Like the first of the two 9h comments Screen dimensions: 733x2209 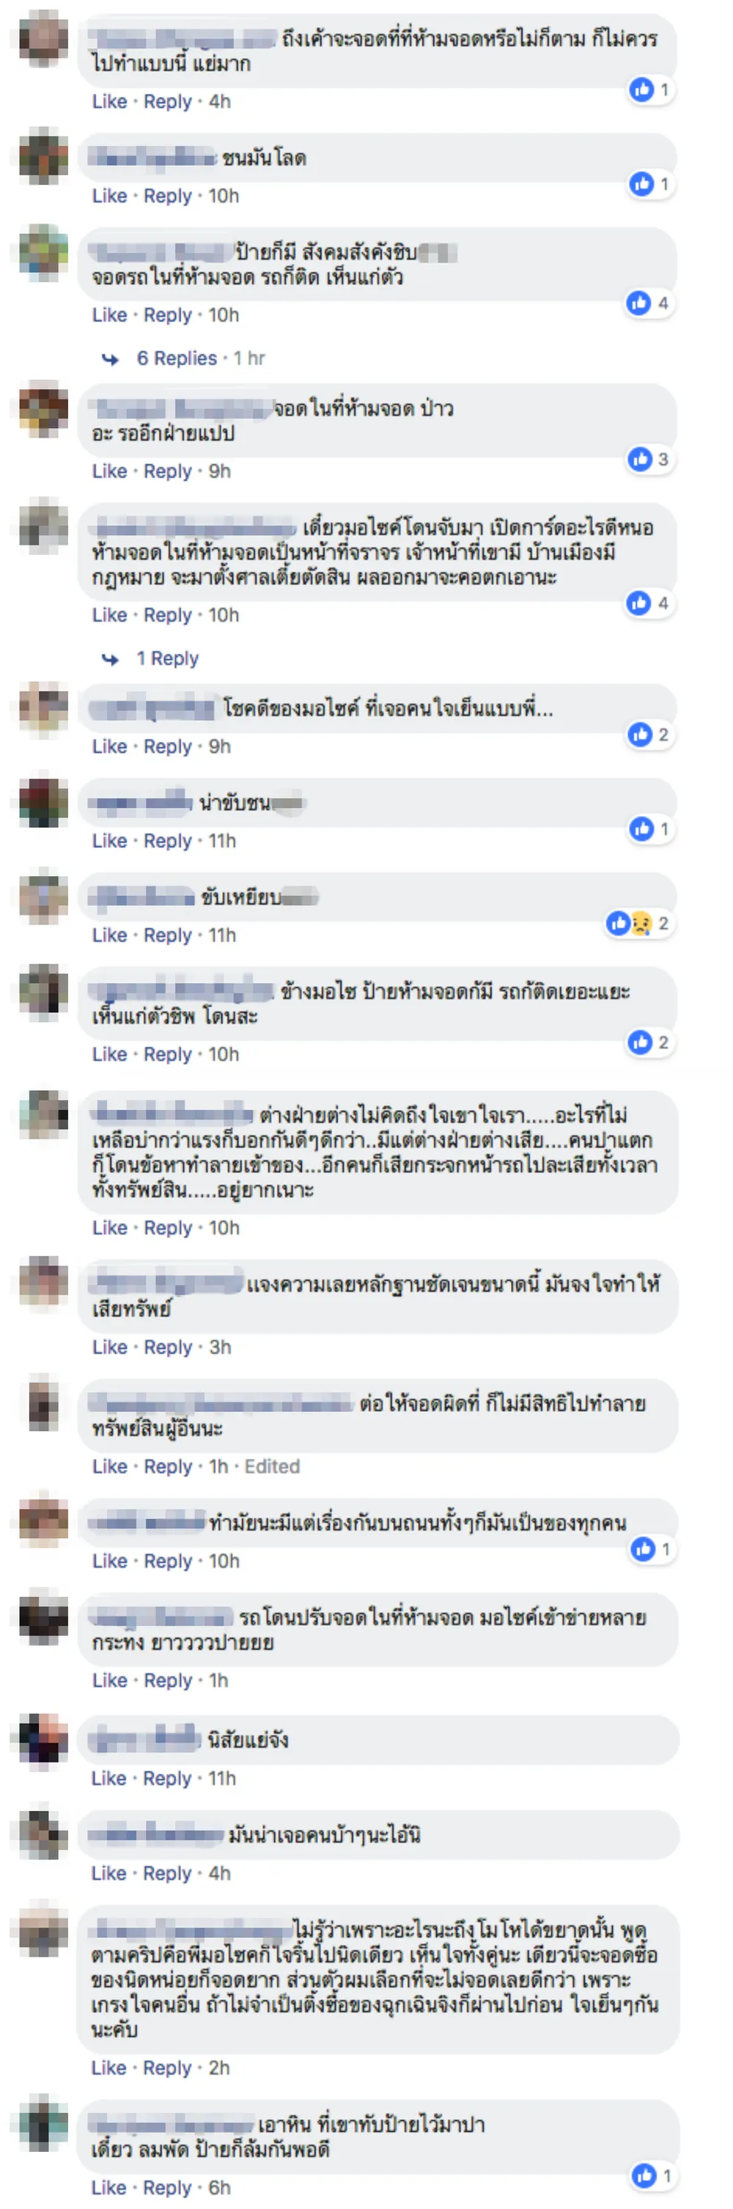tap(110, 471)
